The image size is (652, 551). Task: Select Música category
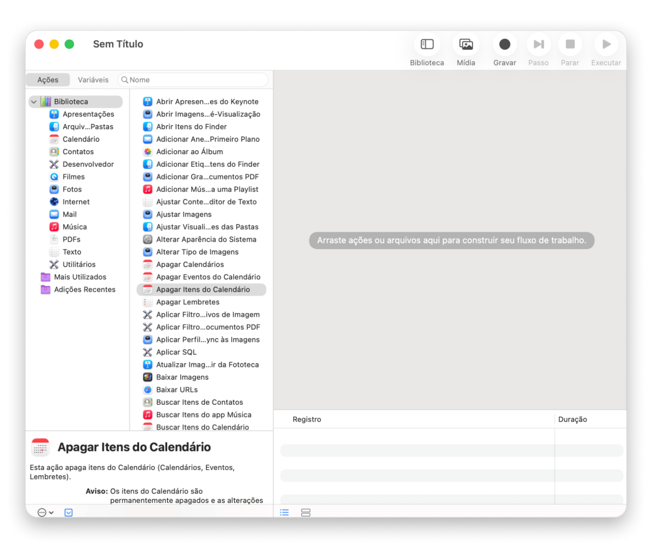tap(68, 227)
